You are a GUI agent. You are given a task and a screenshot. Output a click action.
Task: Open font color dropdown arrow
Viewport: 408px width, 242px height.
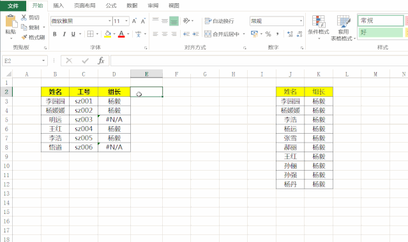pyautogui.click(x=128, y=34)
